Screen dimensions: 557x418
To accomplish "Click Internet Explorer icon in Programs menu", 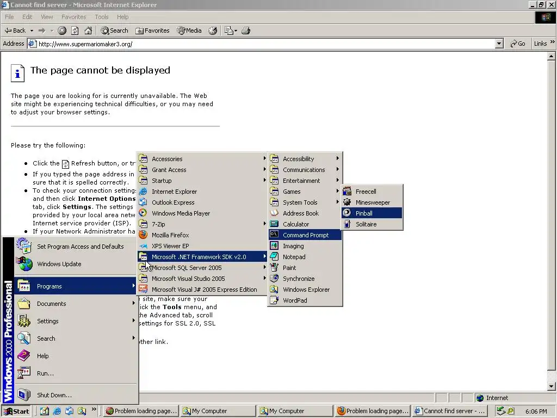I will tap(143, 192).
